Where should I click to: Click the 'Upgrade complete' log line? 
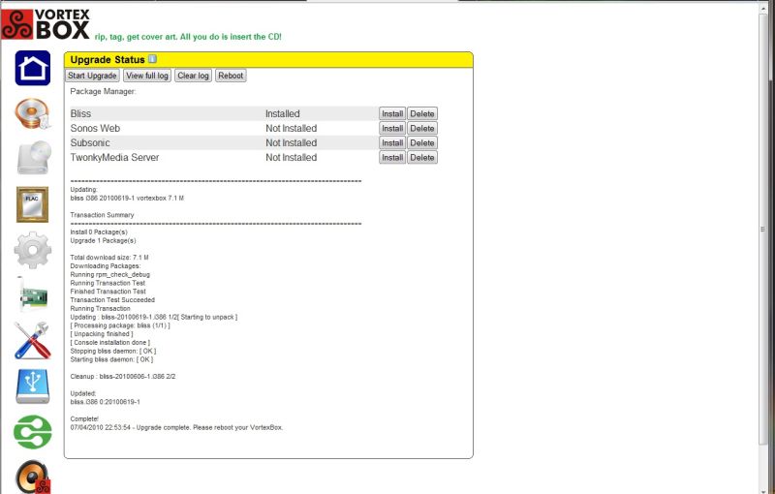tap(176, 427)
